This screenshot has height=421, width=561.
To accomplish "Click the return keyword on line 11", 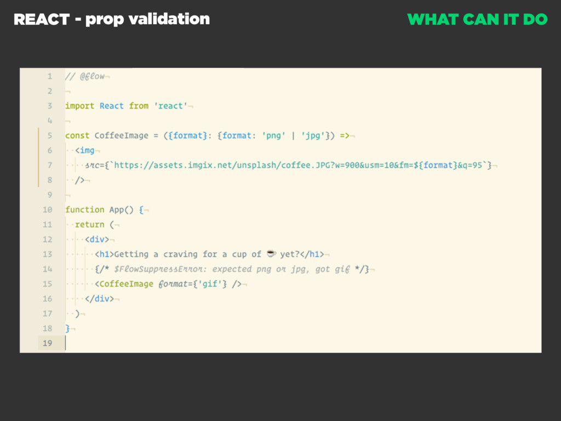I will point(89,224).
